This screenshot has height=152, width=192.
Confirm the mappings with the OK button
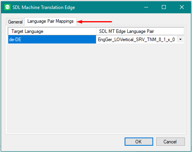139,141
